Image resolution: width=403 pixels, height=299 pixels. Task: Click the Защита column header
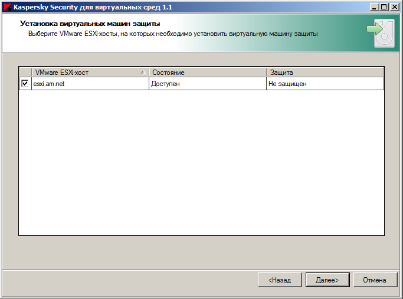(325, 73)
